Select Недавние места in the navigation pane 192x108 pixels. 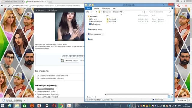(x=97, y=22)
